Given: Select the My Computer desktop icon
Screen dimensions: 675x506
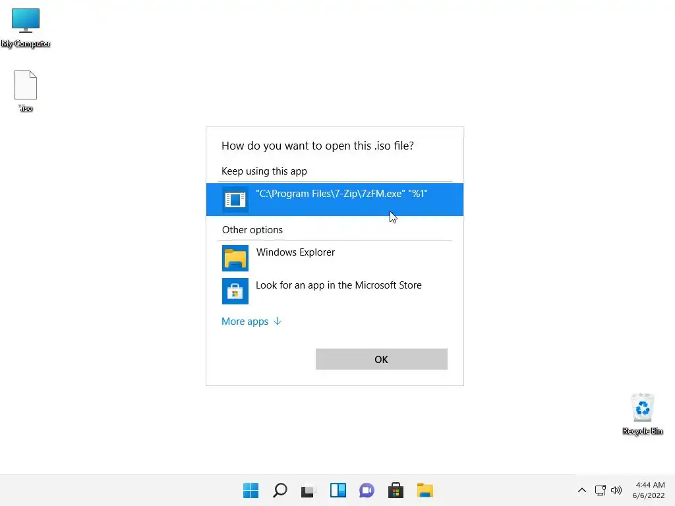Looking at the screenshot, I should tap(26, 28).
